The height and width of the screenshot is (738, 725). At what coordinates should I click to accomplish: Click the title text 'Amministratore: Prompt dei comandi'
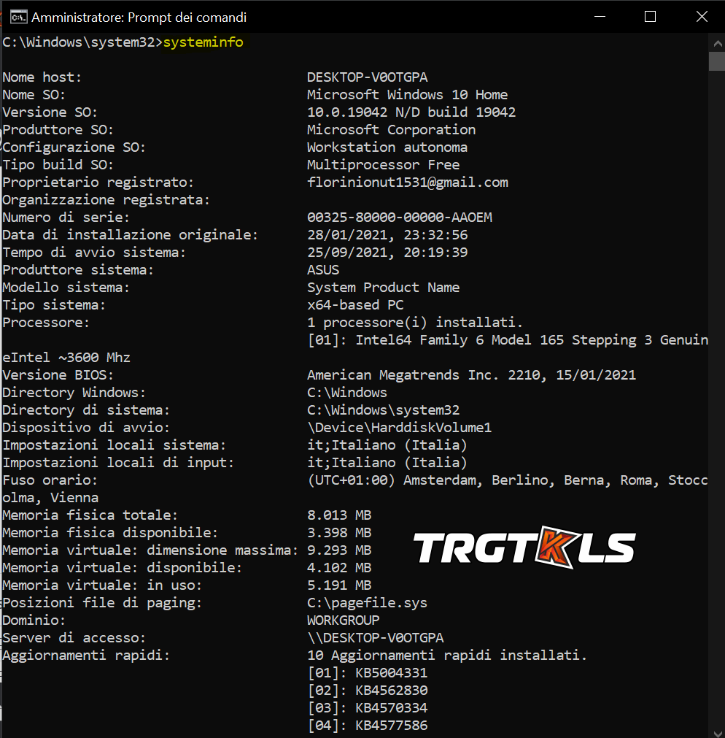(139, 17)
